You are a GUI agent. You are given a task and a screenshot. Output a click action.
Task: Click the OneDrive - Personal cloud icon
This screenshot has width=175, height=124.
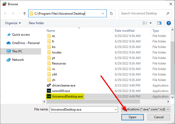coord(9,43)
